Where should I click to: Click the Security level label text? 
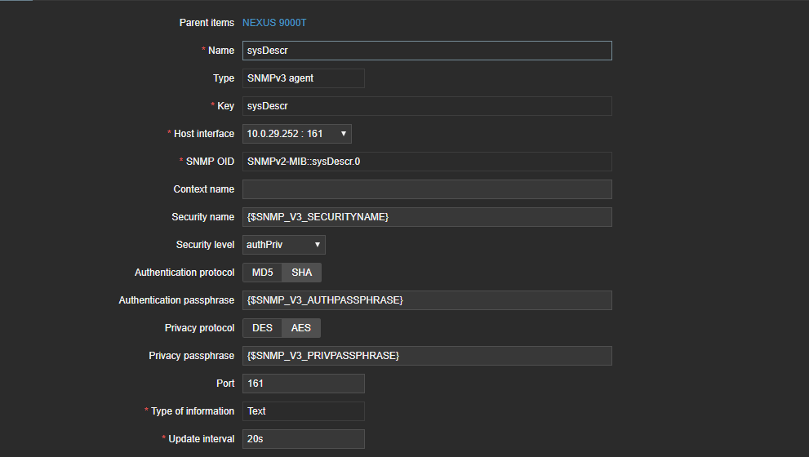pos(205,245)
